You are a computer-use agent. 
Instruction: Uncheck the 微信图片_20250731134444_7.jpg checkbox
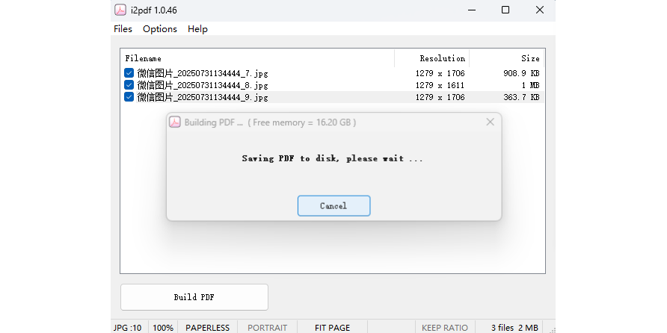(129, 73)
